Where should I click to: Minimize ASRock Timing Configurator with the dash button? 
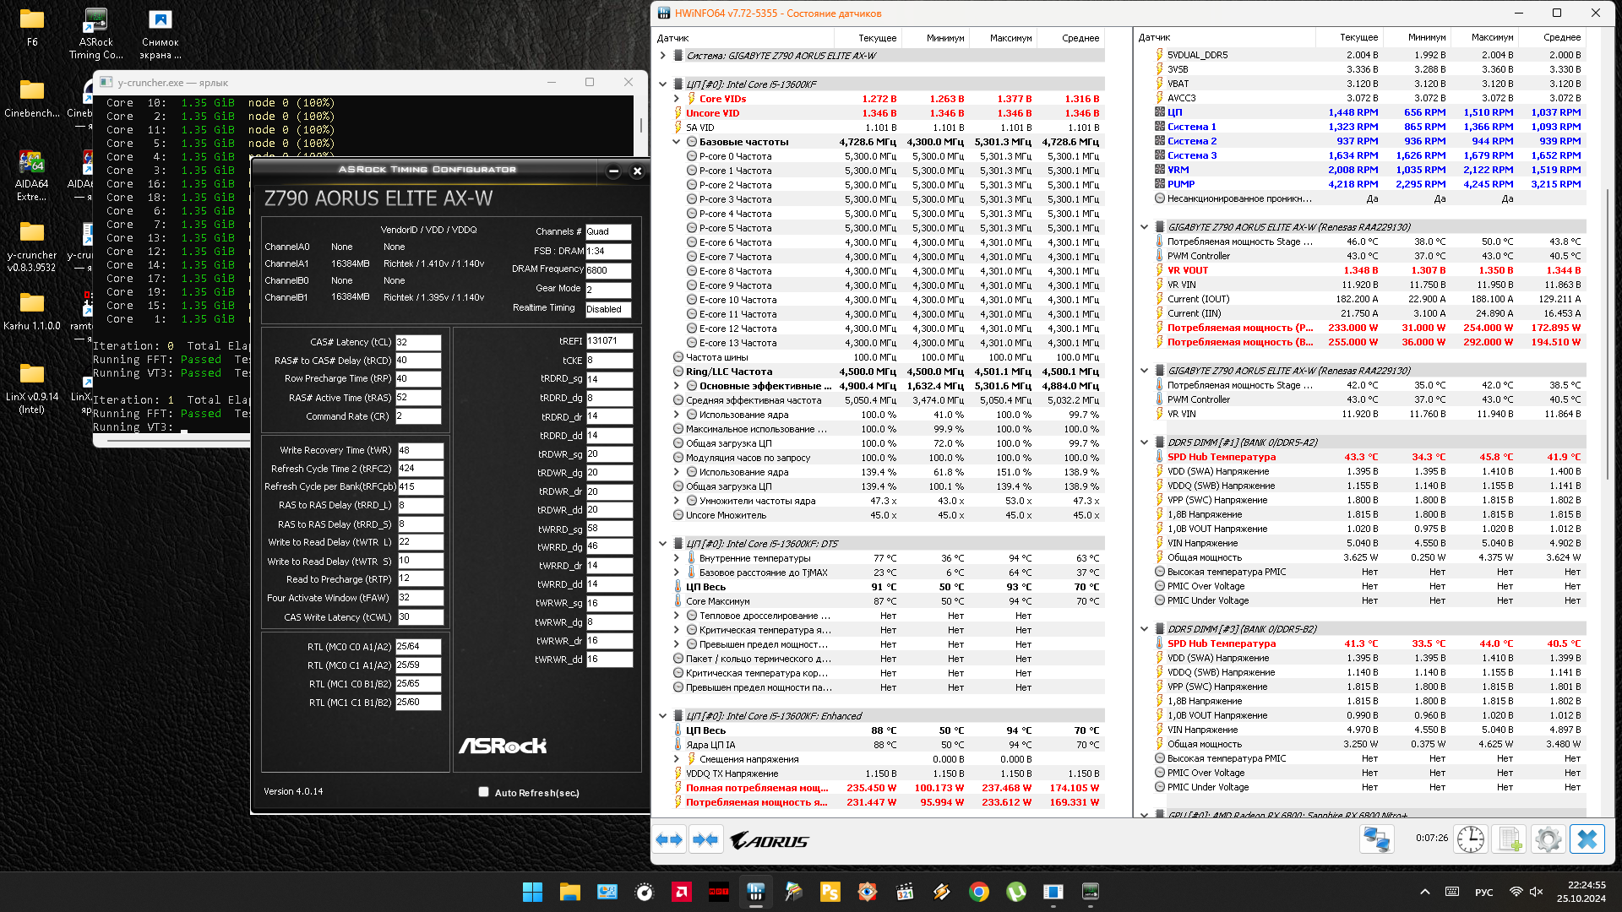tap(614, 171)
